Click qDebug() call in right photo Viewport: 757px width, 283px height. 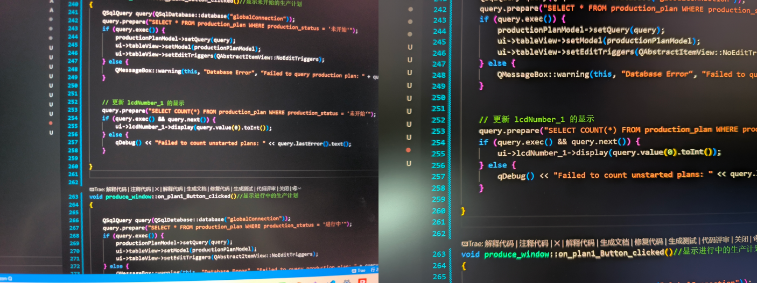pyautogui.click(x=516, y=176)
